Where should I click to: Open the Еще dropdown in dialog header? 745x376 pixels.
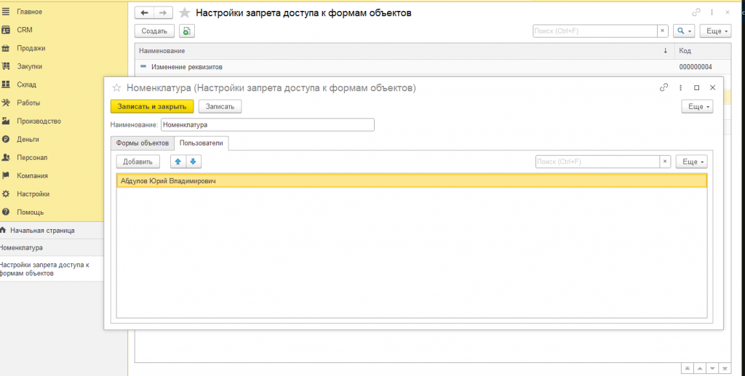tap(698, 106)
